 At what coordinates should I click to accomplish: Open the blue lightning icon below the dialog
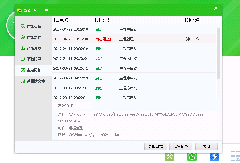[214, 156]
